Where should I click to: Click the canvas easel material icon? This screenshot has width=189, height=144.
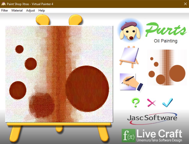coord(129,57)
